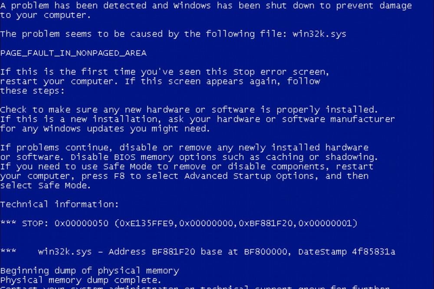The height and width of the screenshot is (289, 434).
Task: Click the last parameter 0x00000001
Action: 325,223
